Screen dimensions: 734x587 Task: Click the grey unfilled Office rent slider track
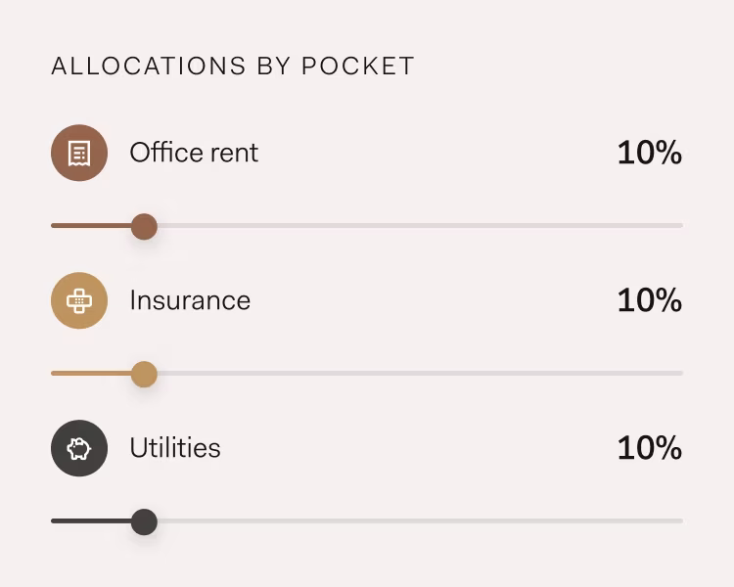click(420, 226)
